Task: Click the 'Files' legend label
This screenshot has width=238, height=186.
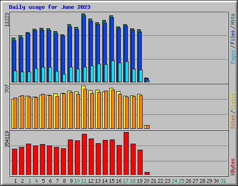Action: pos(233,37)
